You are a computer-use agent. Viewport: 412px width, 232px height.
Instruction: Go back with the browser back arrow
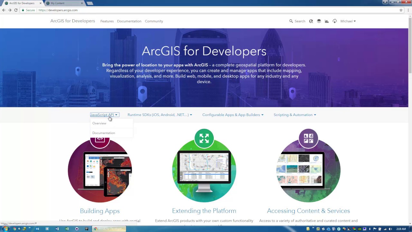click(4, 10)
